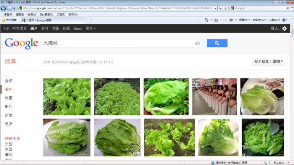Open the 說明(H) menu

pyautogui.click(x=73, y=15)
